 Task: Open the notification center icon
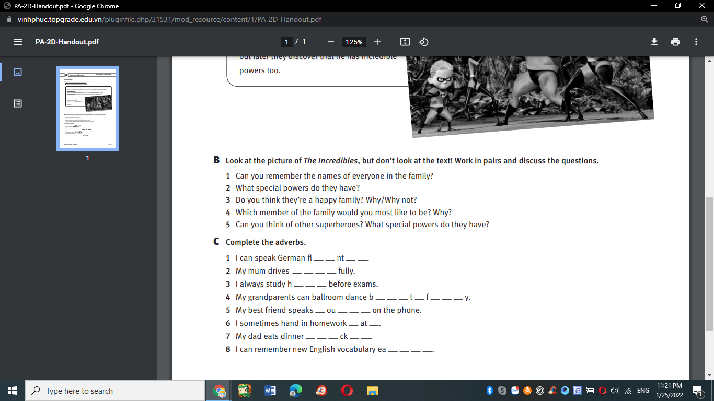(x=697, y=391)
